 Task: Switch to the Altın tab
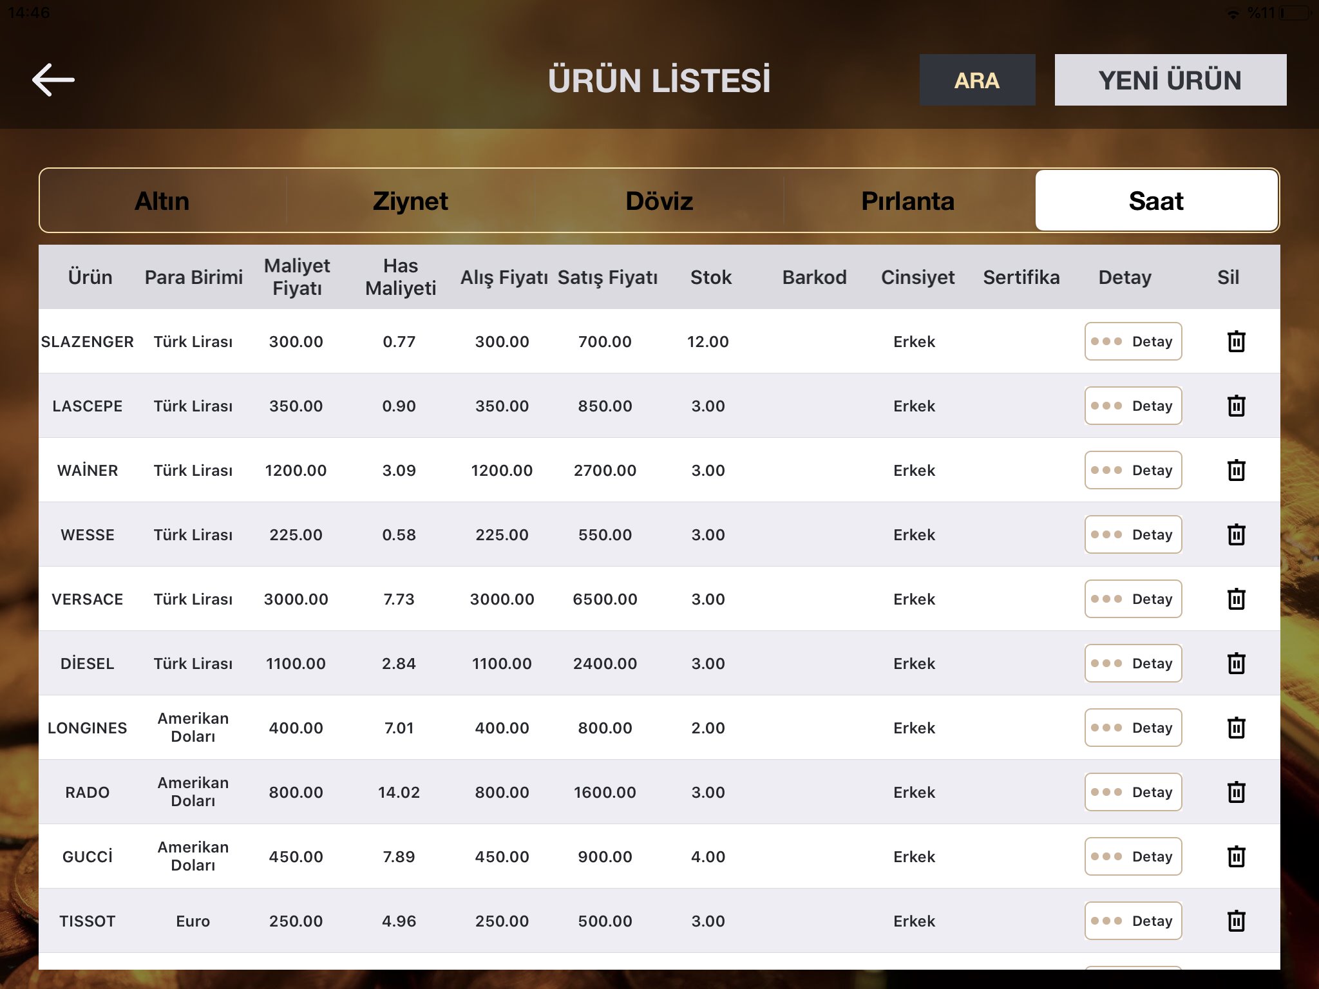[x=162, y=201]
